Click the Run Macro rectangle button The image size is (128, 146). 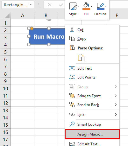pos(47,36)
